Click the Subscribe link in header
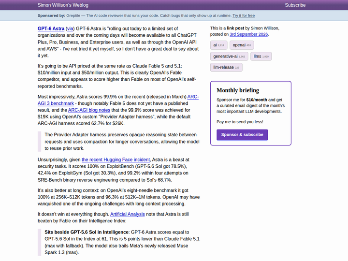 (x=295, y=5)
